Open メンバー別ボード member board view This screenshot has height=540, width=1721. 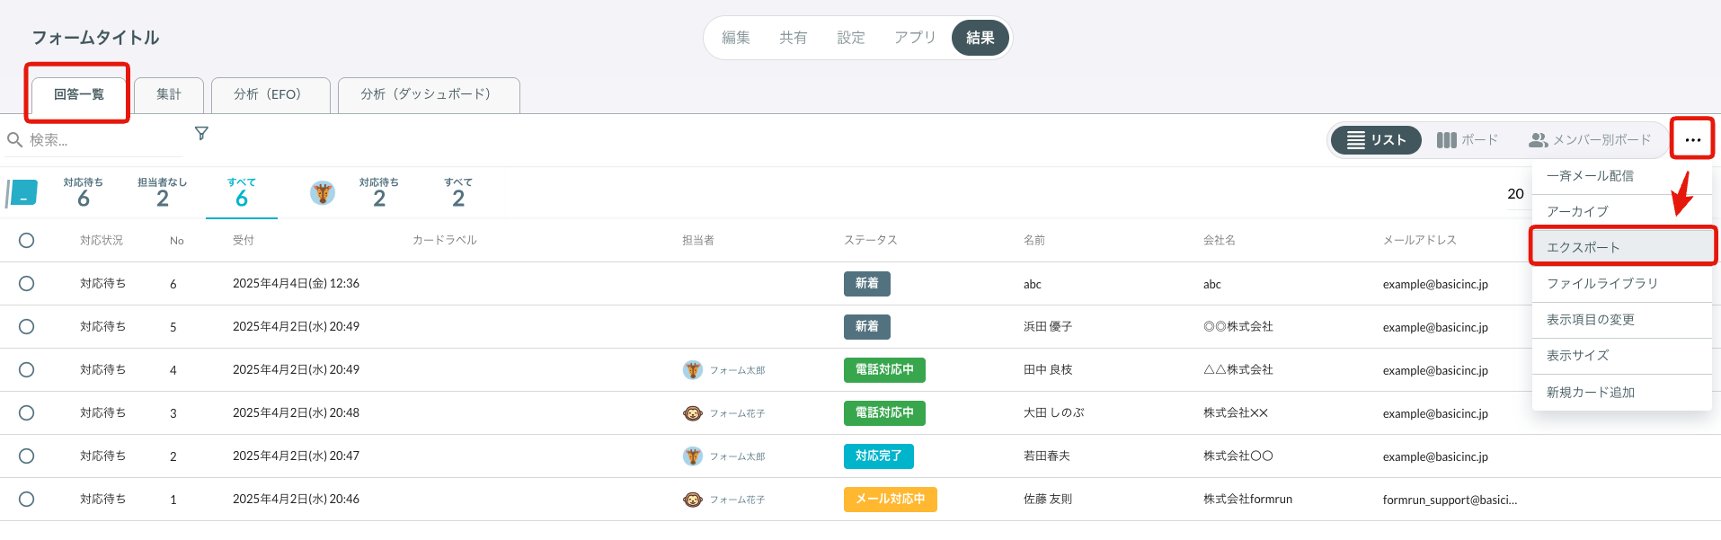pyautogui.click(x=1590, y=140)
